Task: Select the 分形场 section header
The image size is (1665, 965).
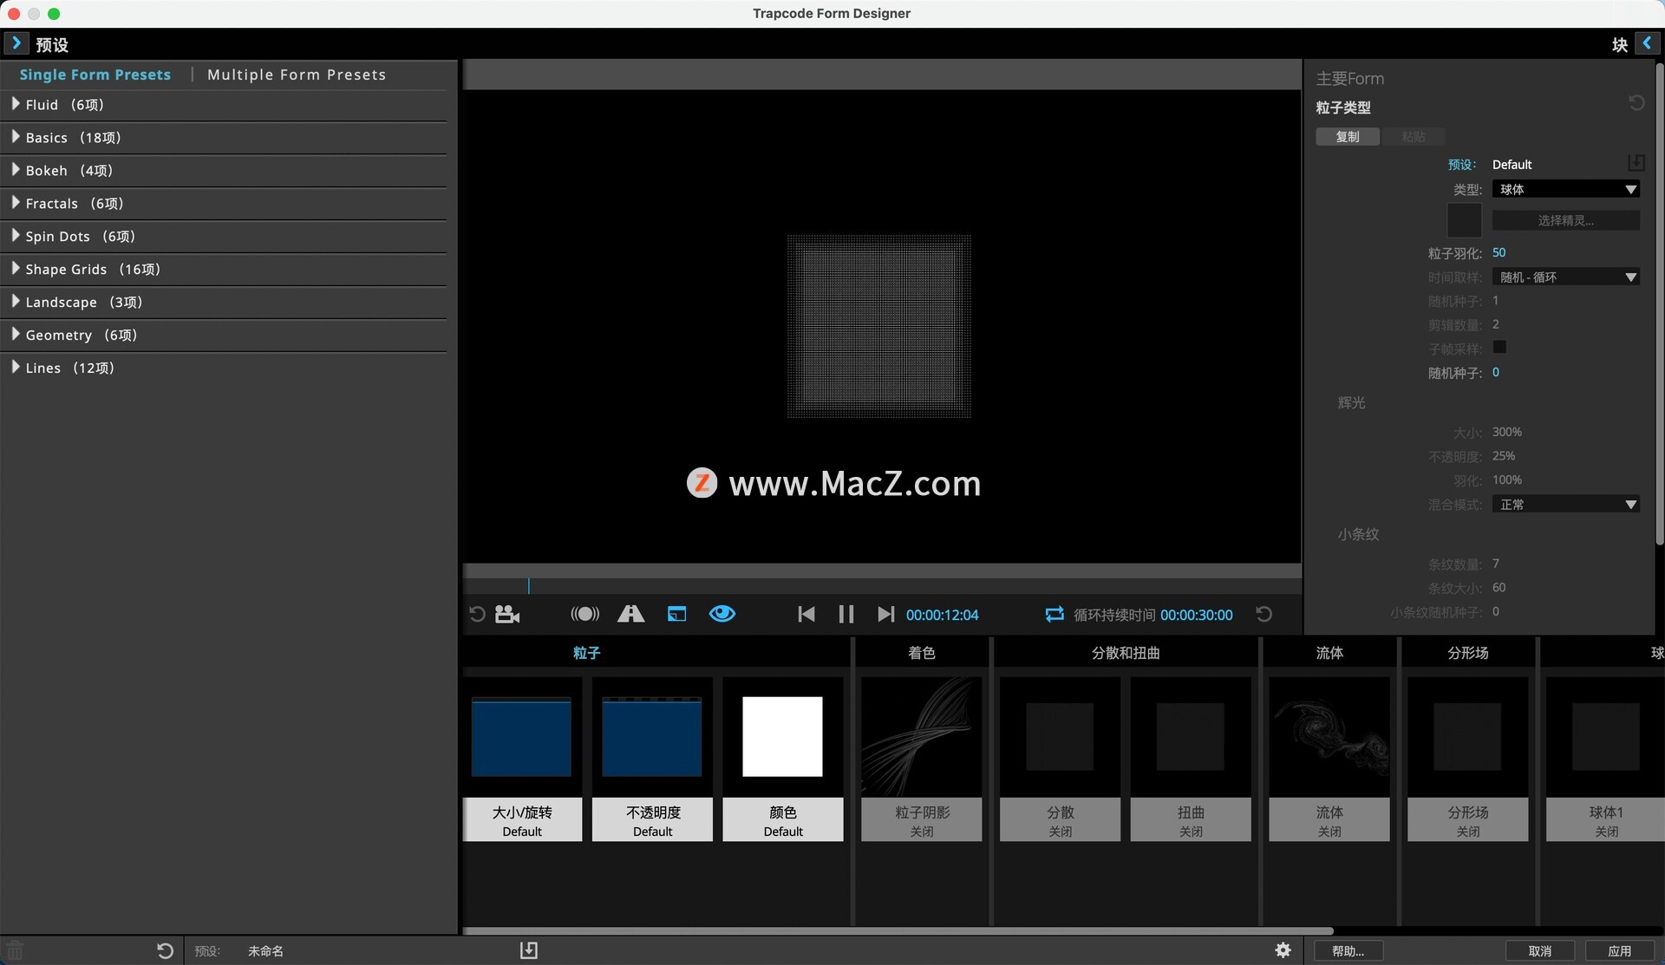Action: [x=1467, y=653]
